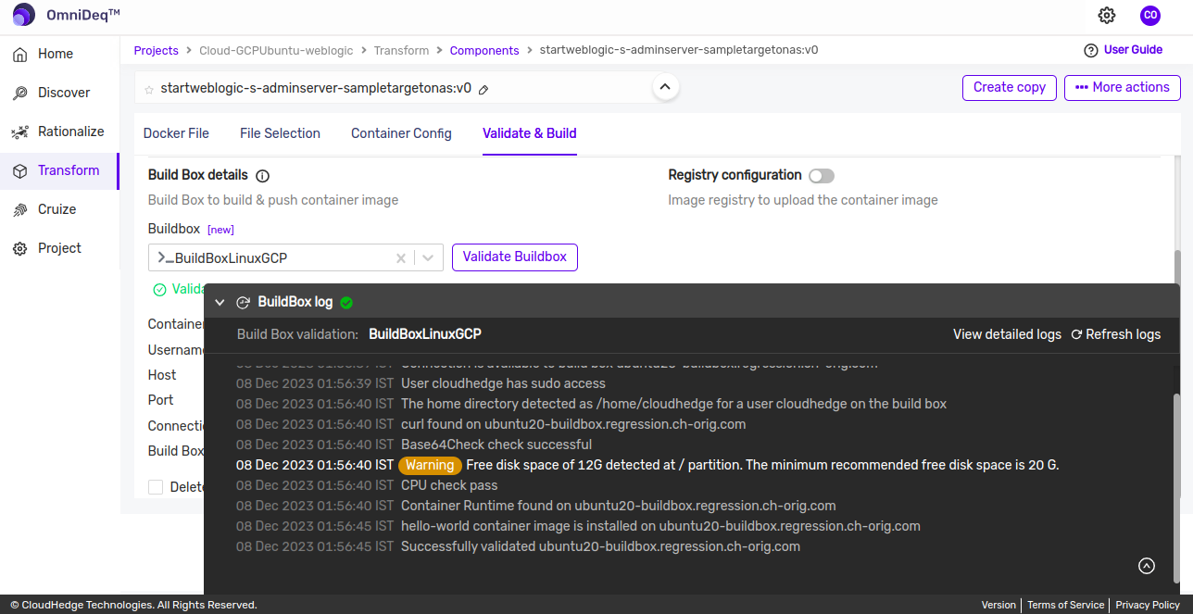Open the CO user avatar menu
Screen dimensions: 1193x614
(1150, 15)
